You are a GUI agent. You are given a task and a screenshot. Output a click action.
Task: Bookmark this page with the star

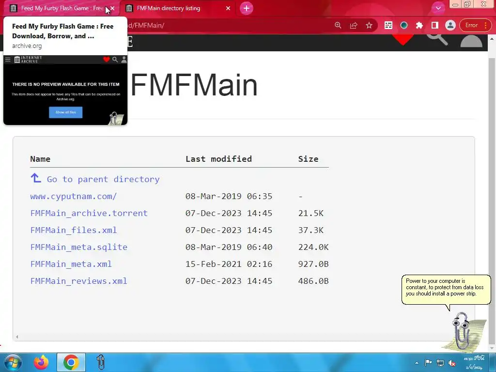point(369,25)
